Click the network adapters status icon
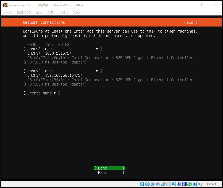Image resolution: width=223 pixels, height=188 pixels. point(158,184)
